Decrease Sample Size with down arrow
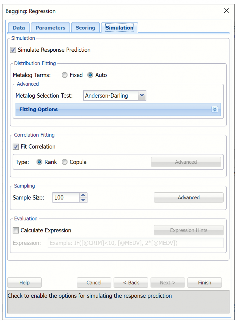Image resolution: width=237 pixels, height=321 pixels. (83, 200)
